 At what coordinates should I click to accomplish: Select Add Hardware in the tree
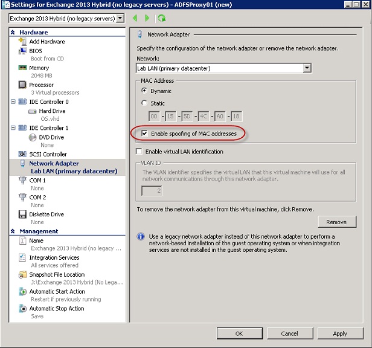click(x=47, y=42)
